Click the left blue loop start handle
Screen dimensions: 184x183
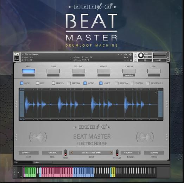(22, 104)
